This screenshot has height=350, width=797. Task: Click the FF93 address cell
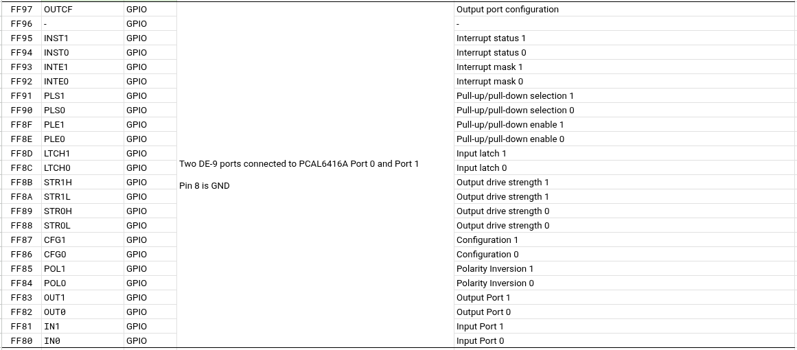pyautogui.click(x=21, y=67)
